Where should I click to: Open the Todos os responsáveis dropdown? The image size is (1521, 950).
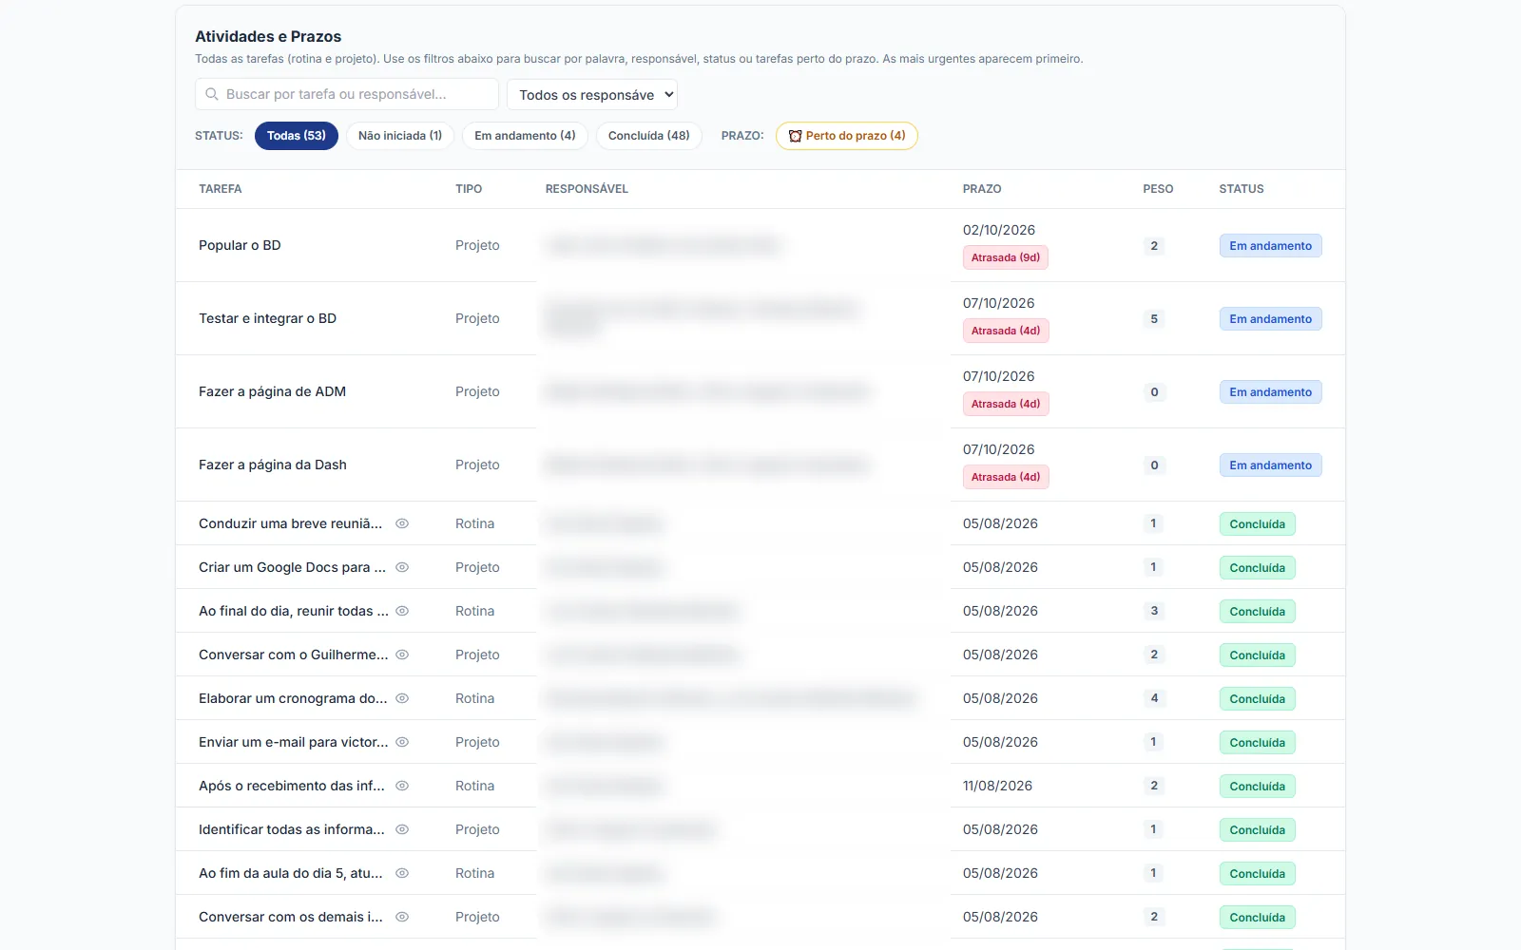592,94
